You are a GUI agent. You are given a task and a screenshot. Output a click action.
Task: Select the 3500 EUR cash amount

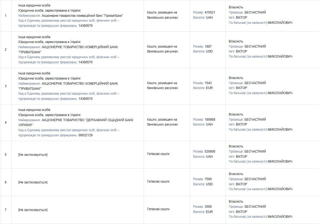coord(208,207)
